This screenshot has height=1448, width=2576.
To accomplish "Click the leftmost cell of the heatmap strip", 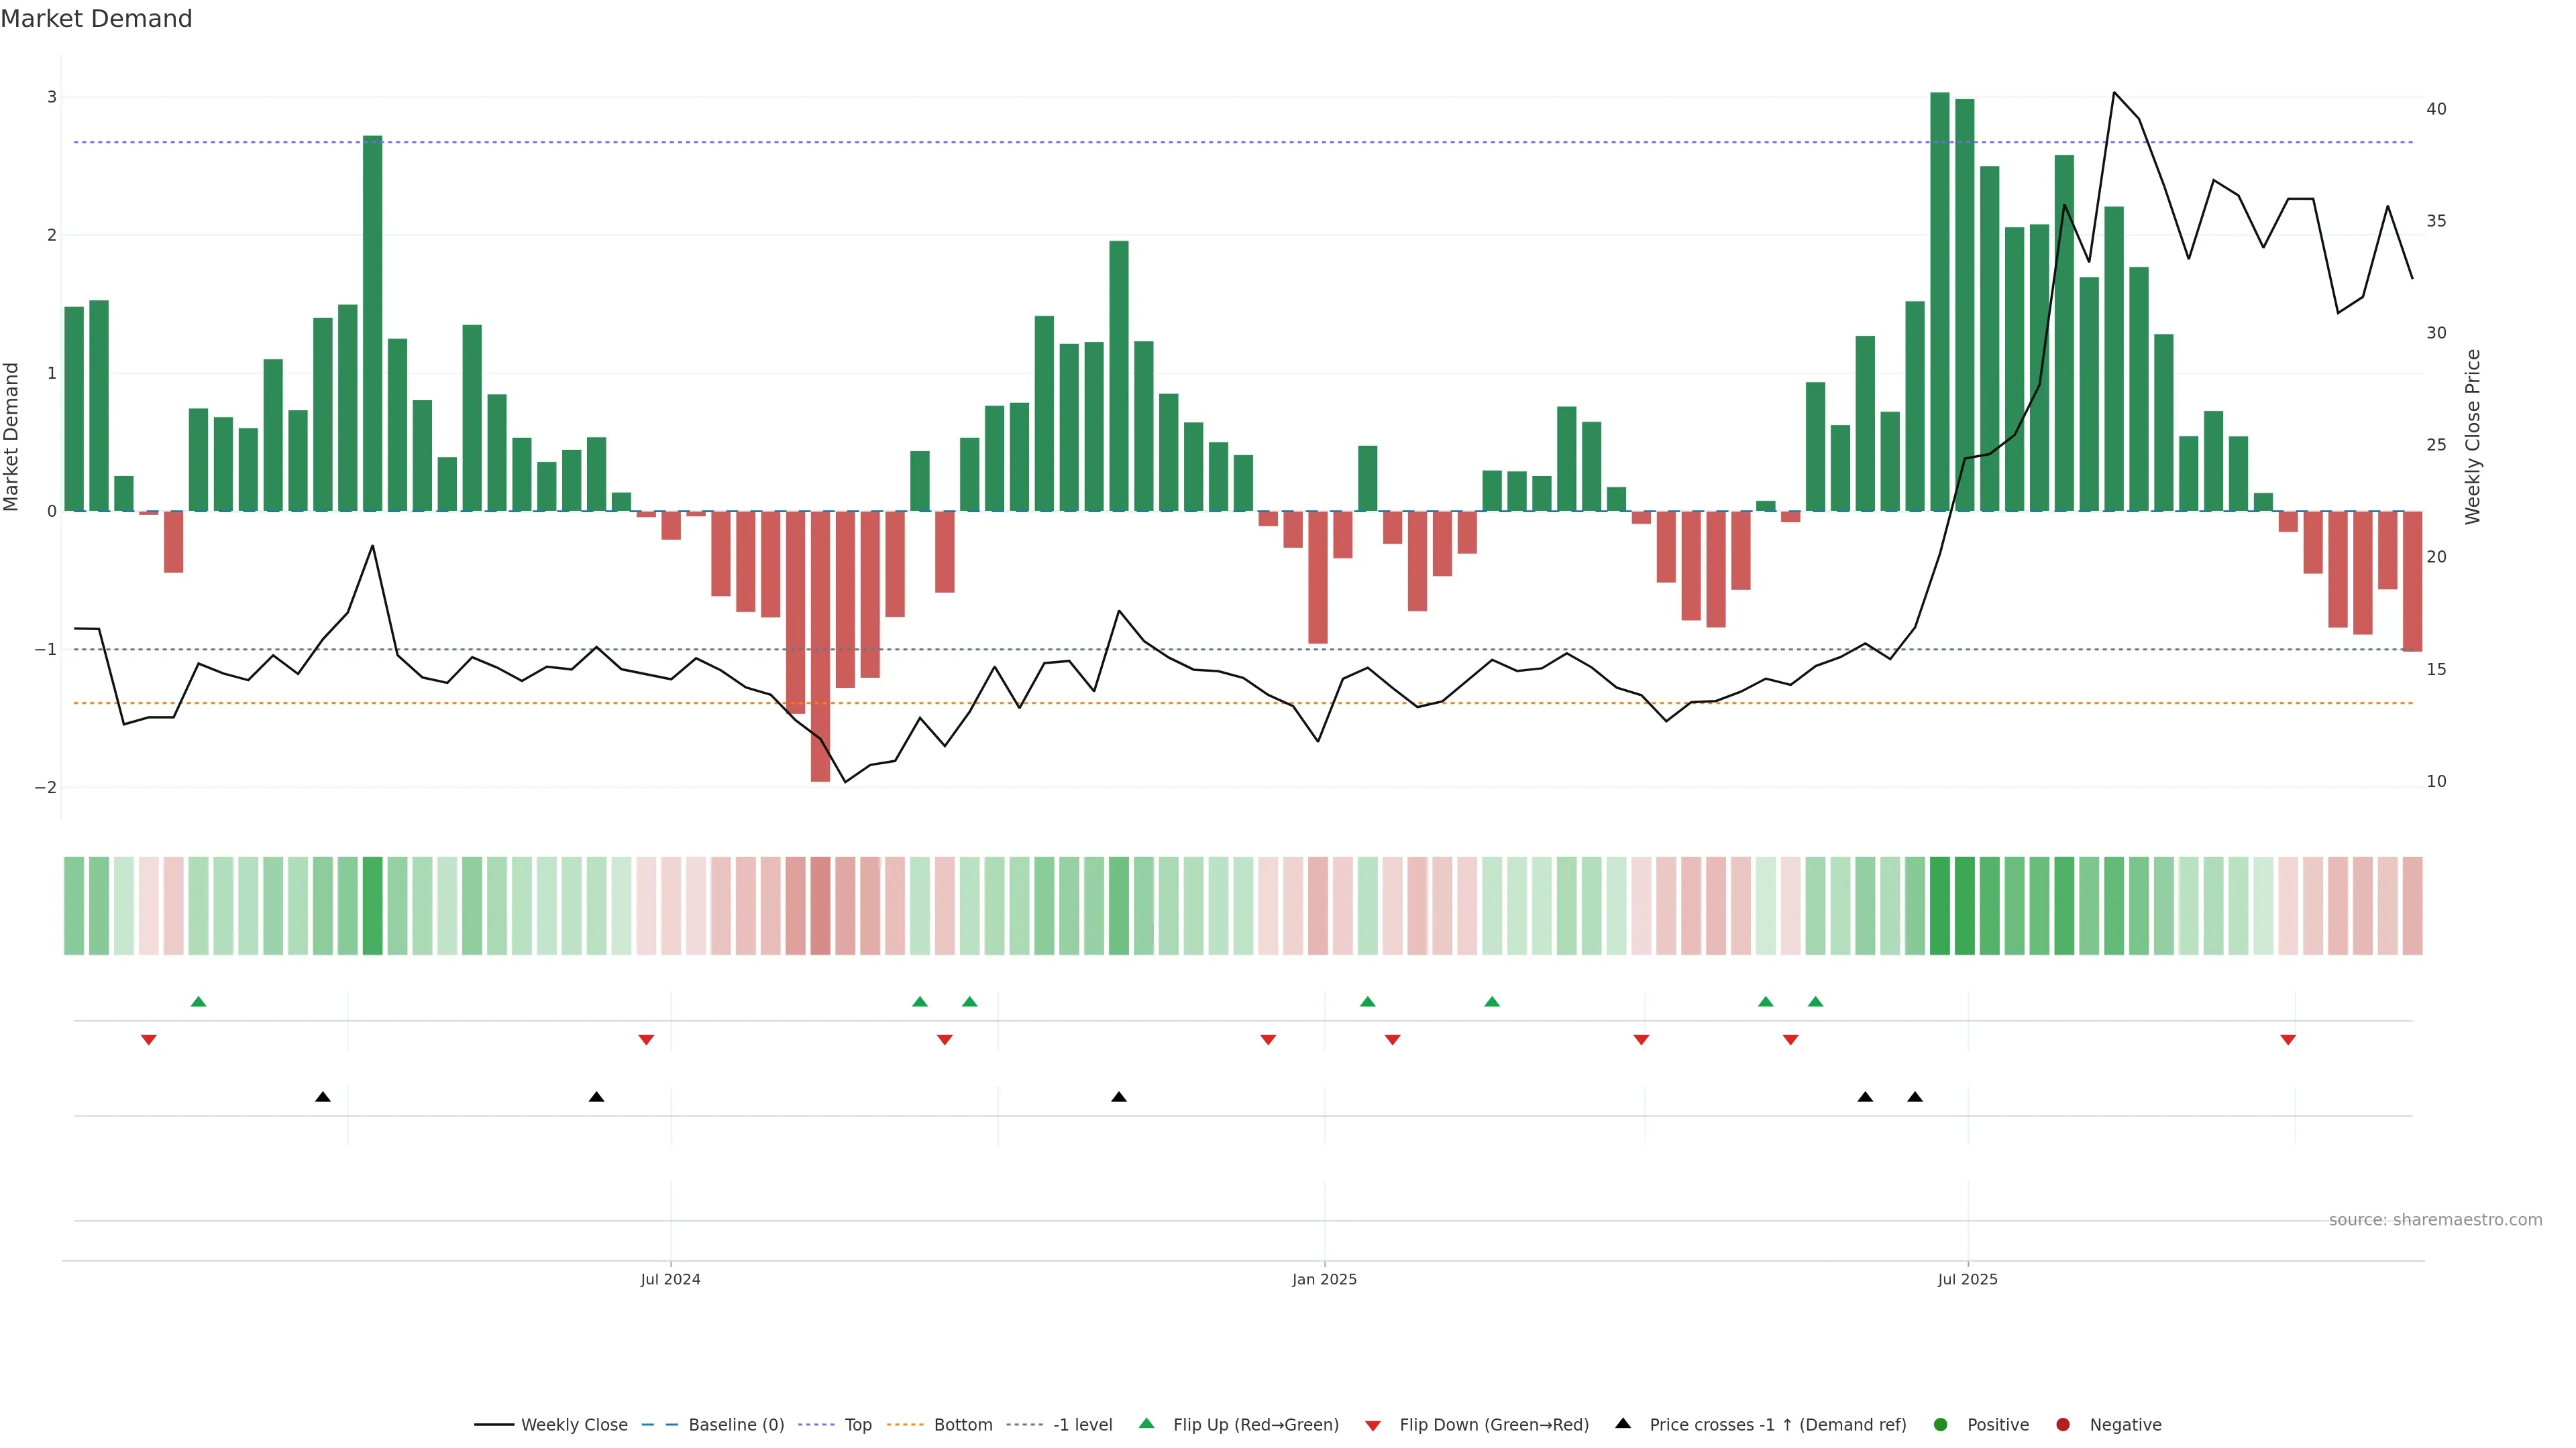I will [74, 906].
